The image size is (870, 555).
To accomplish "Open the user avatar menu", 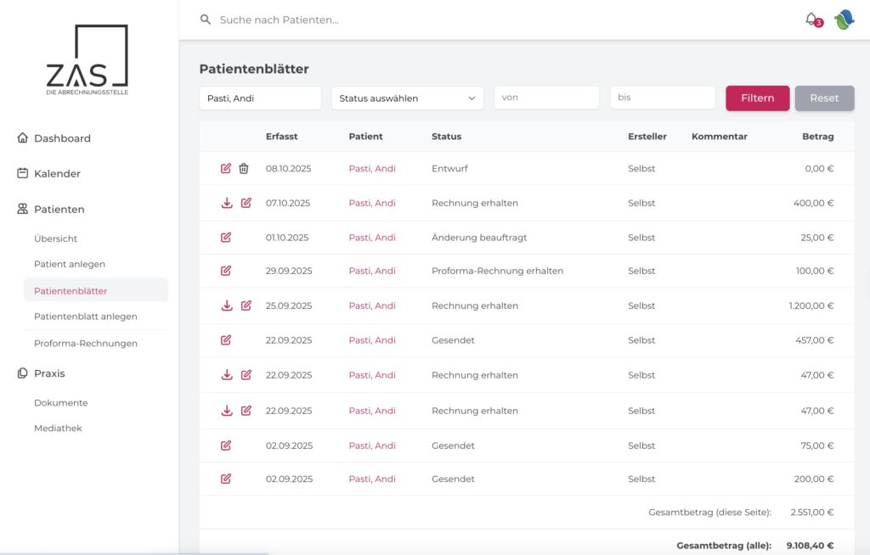I will (x=844, y=20).
